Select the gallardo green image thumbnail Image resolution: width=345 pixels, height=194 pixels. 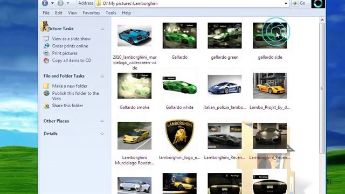(225, 36)
